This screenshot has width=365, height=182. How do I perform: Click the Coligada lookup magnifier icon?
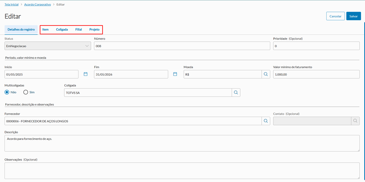click(x=236, y=93)
